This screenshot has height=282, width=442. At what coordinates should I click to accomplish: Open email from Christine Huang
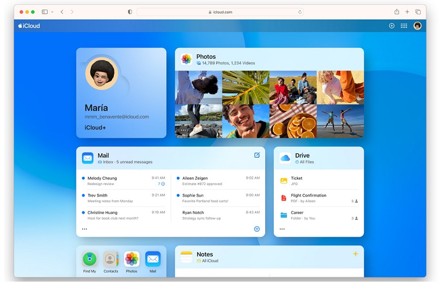123,215
